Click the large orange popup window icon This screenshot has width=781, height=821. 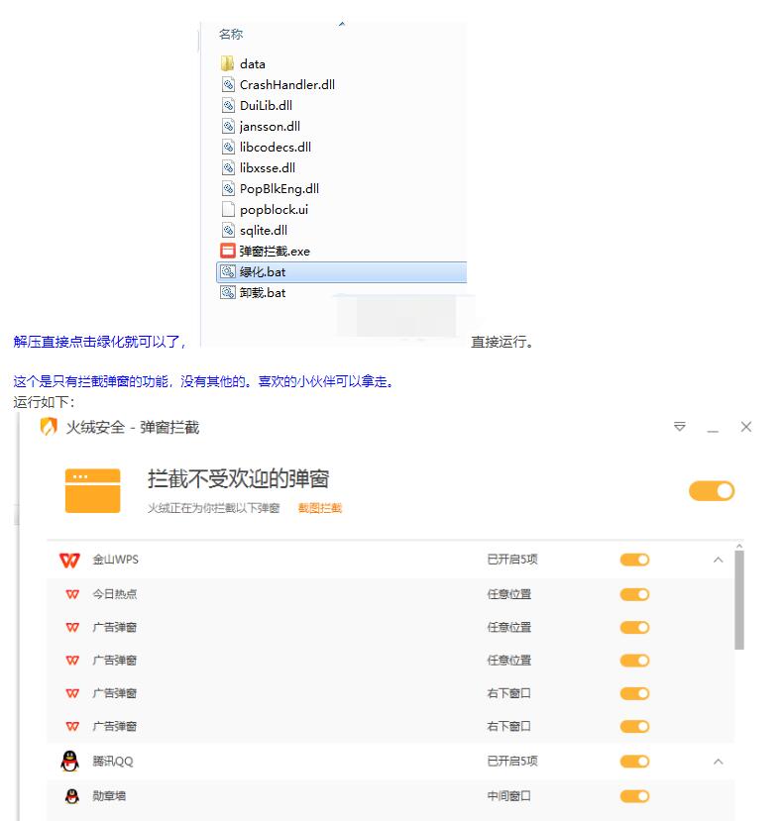[x=93, y=490]
